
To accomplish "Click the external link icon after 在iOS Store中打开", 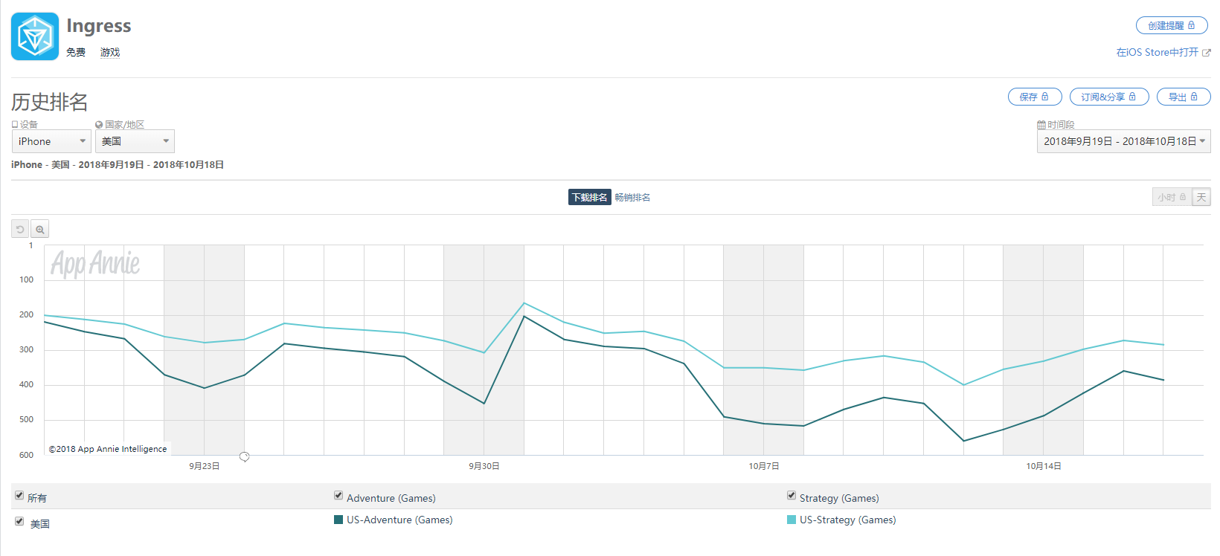I will click(x=1206, y=53).
